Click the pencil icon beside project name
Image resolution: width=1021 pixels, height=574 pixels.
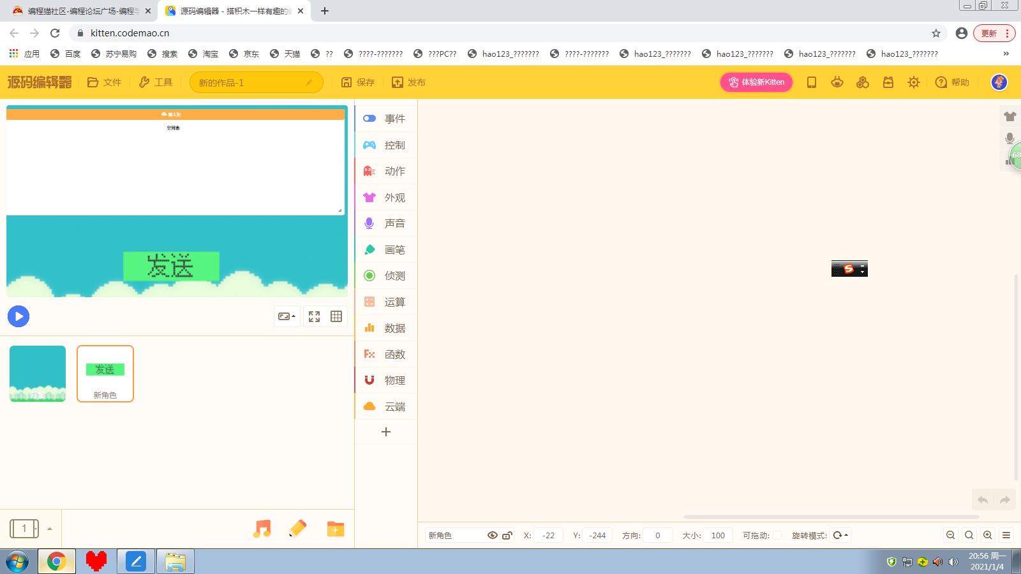click(x=309, y=82)
